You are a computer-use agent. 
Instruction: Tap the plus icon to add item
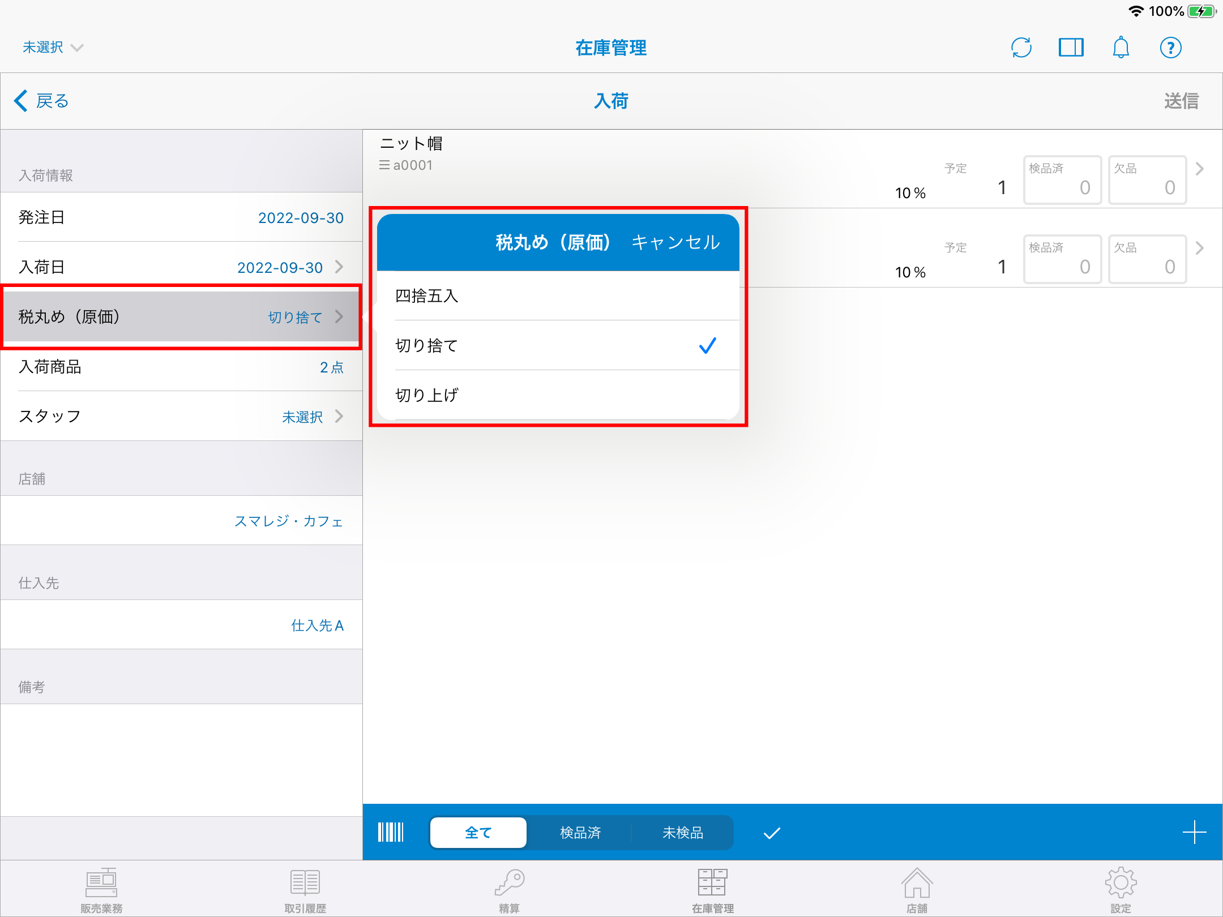click(x=1194, y=832)
